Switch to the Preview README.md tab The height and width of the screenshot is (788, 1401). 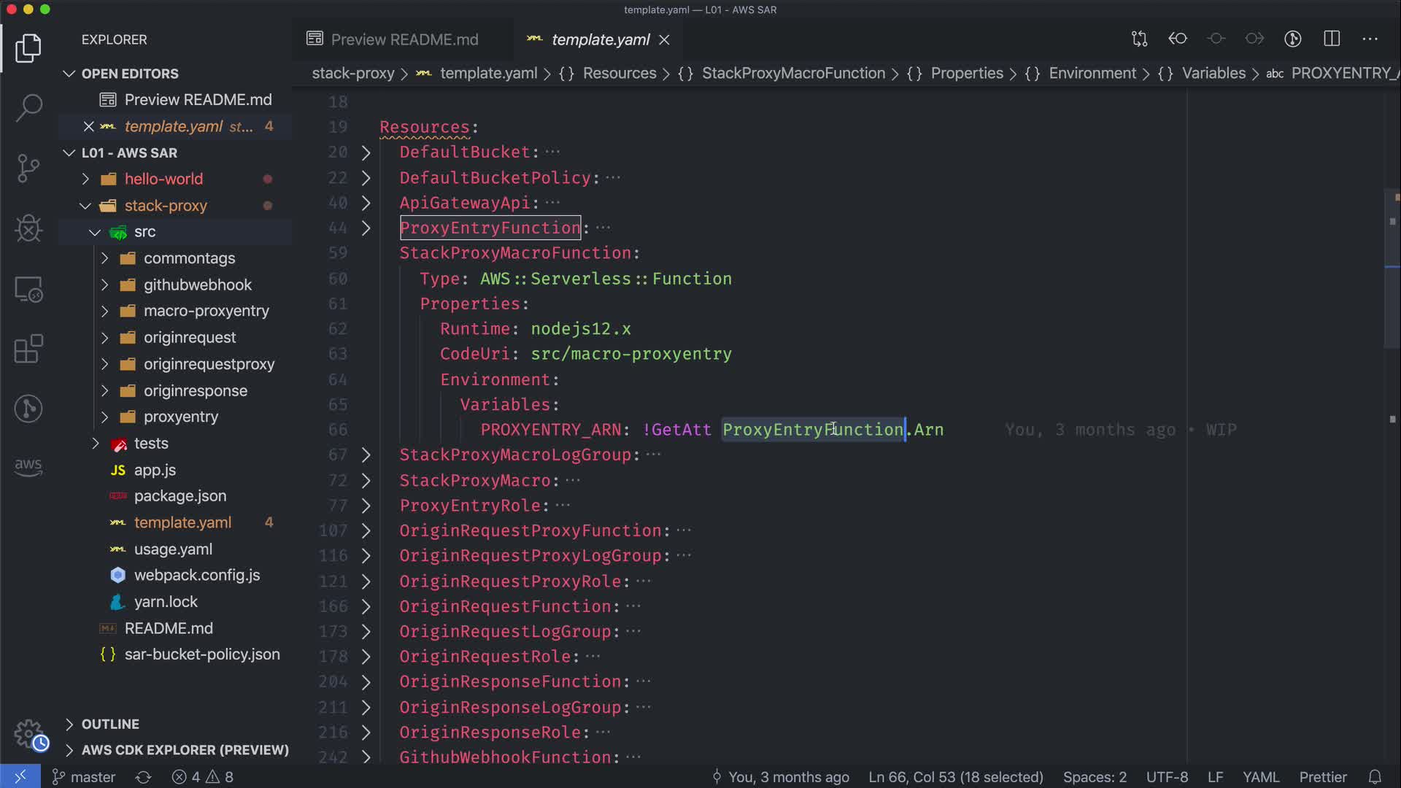click(x=404, y=39)
